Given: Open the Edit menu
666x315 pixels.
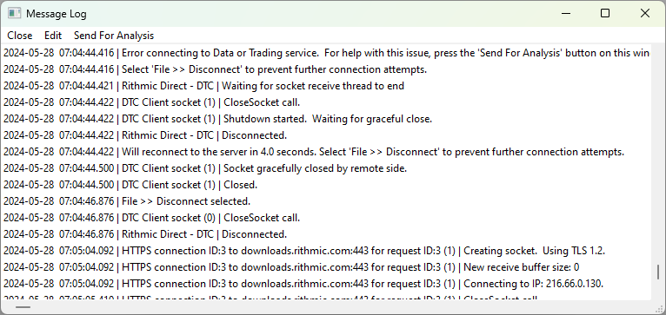Looking at the screenshot, I should (x=53, y=36).
